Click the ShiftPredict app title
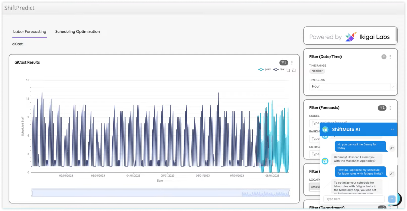This screenshot has width=407, height=211. point(19,8)
